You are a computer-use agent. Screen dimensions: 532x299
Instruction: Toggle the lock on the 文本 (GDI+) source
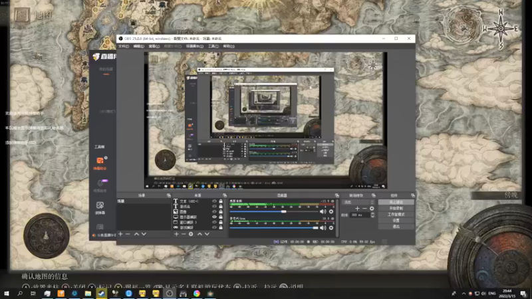pos(221,201)
